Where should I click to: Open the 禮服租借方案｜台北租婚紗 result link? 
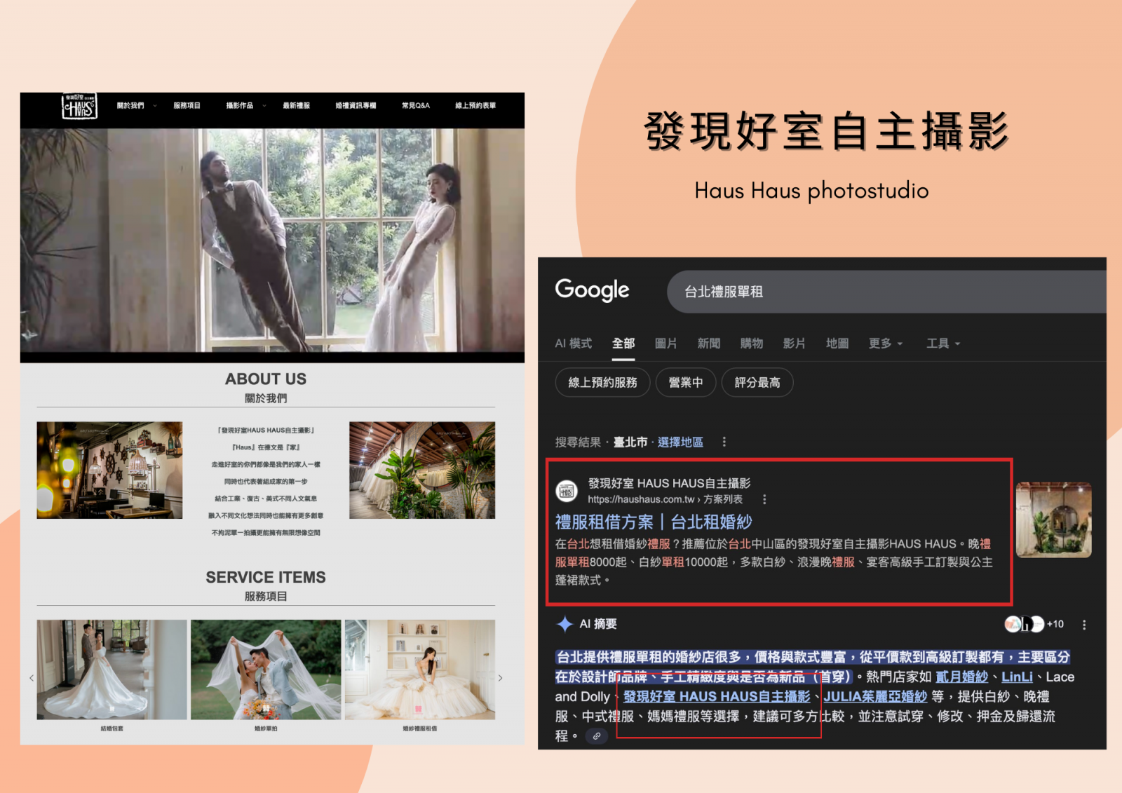(x=653, y=522)
